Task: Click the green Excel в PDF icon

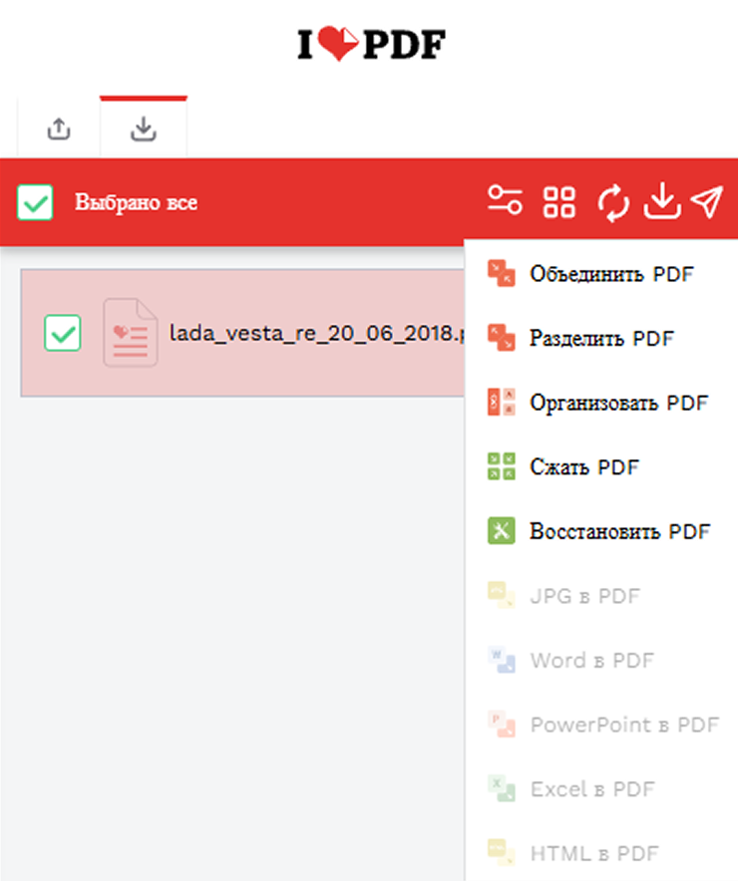Action: 502,788
